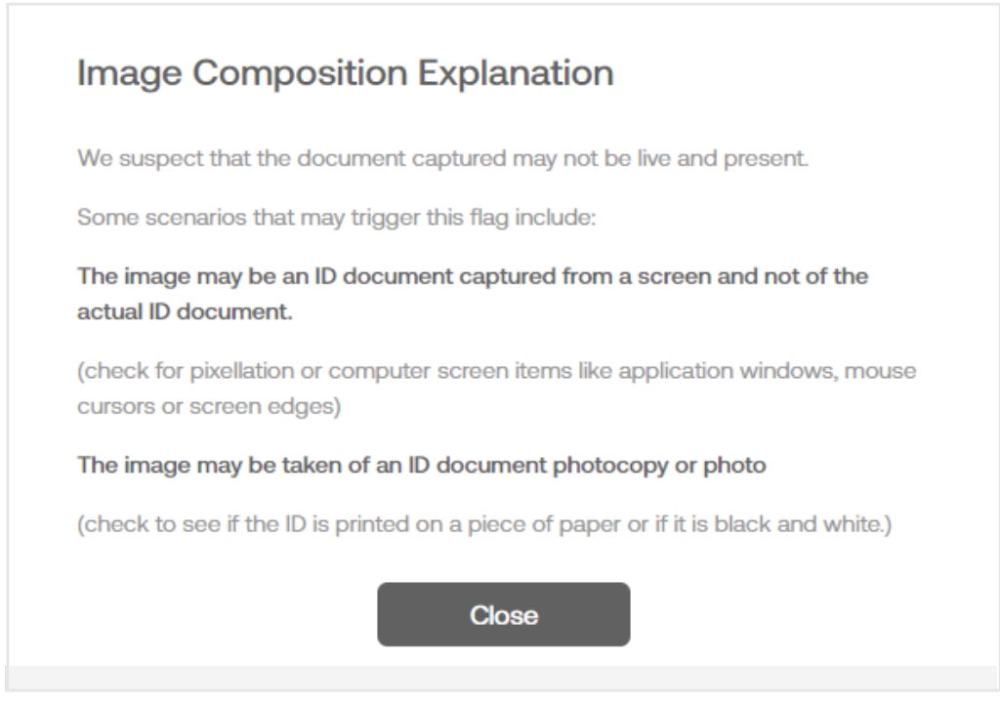Click the "cursors or screen edges)" line
This screenshot has width=1000, height=701.
(x=209, y=406)
